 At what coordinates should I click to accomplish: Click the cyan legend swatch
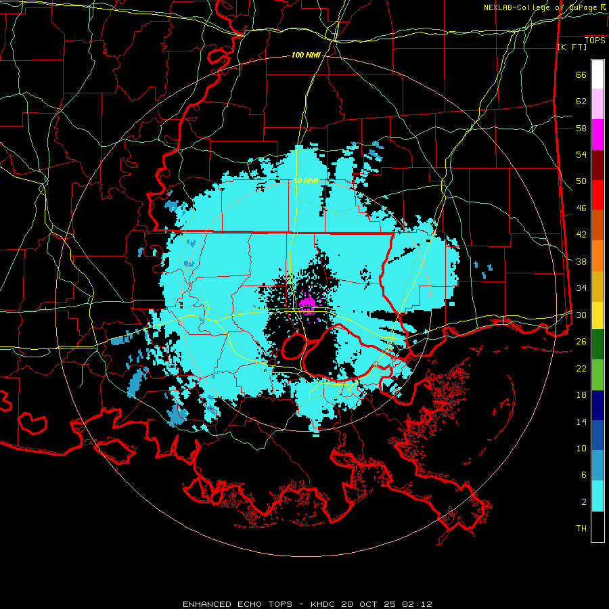(597, 496)
